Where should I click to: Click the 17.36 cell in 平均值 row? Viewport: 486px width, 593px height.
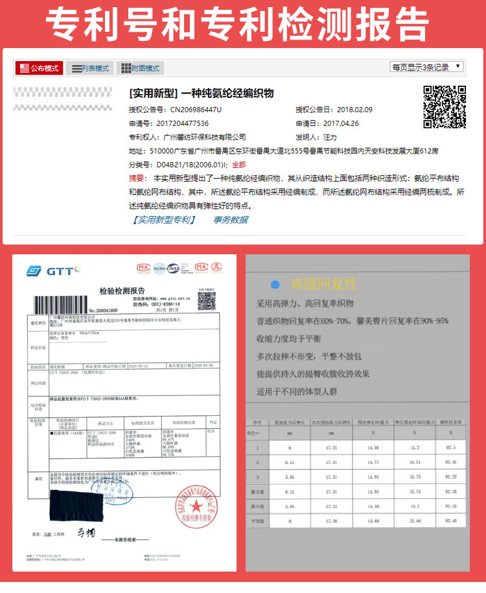(x=331, y=521)
